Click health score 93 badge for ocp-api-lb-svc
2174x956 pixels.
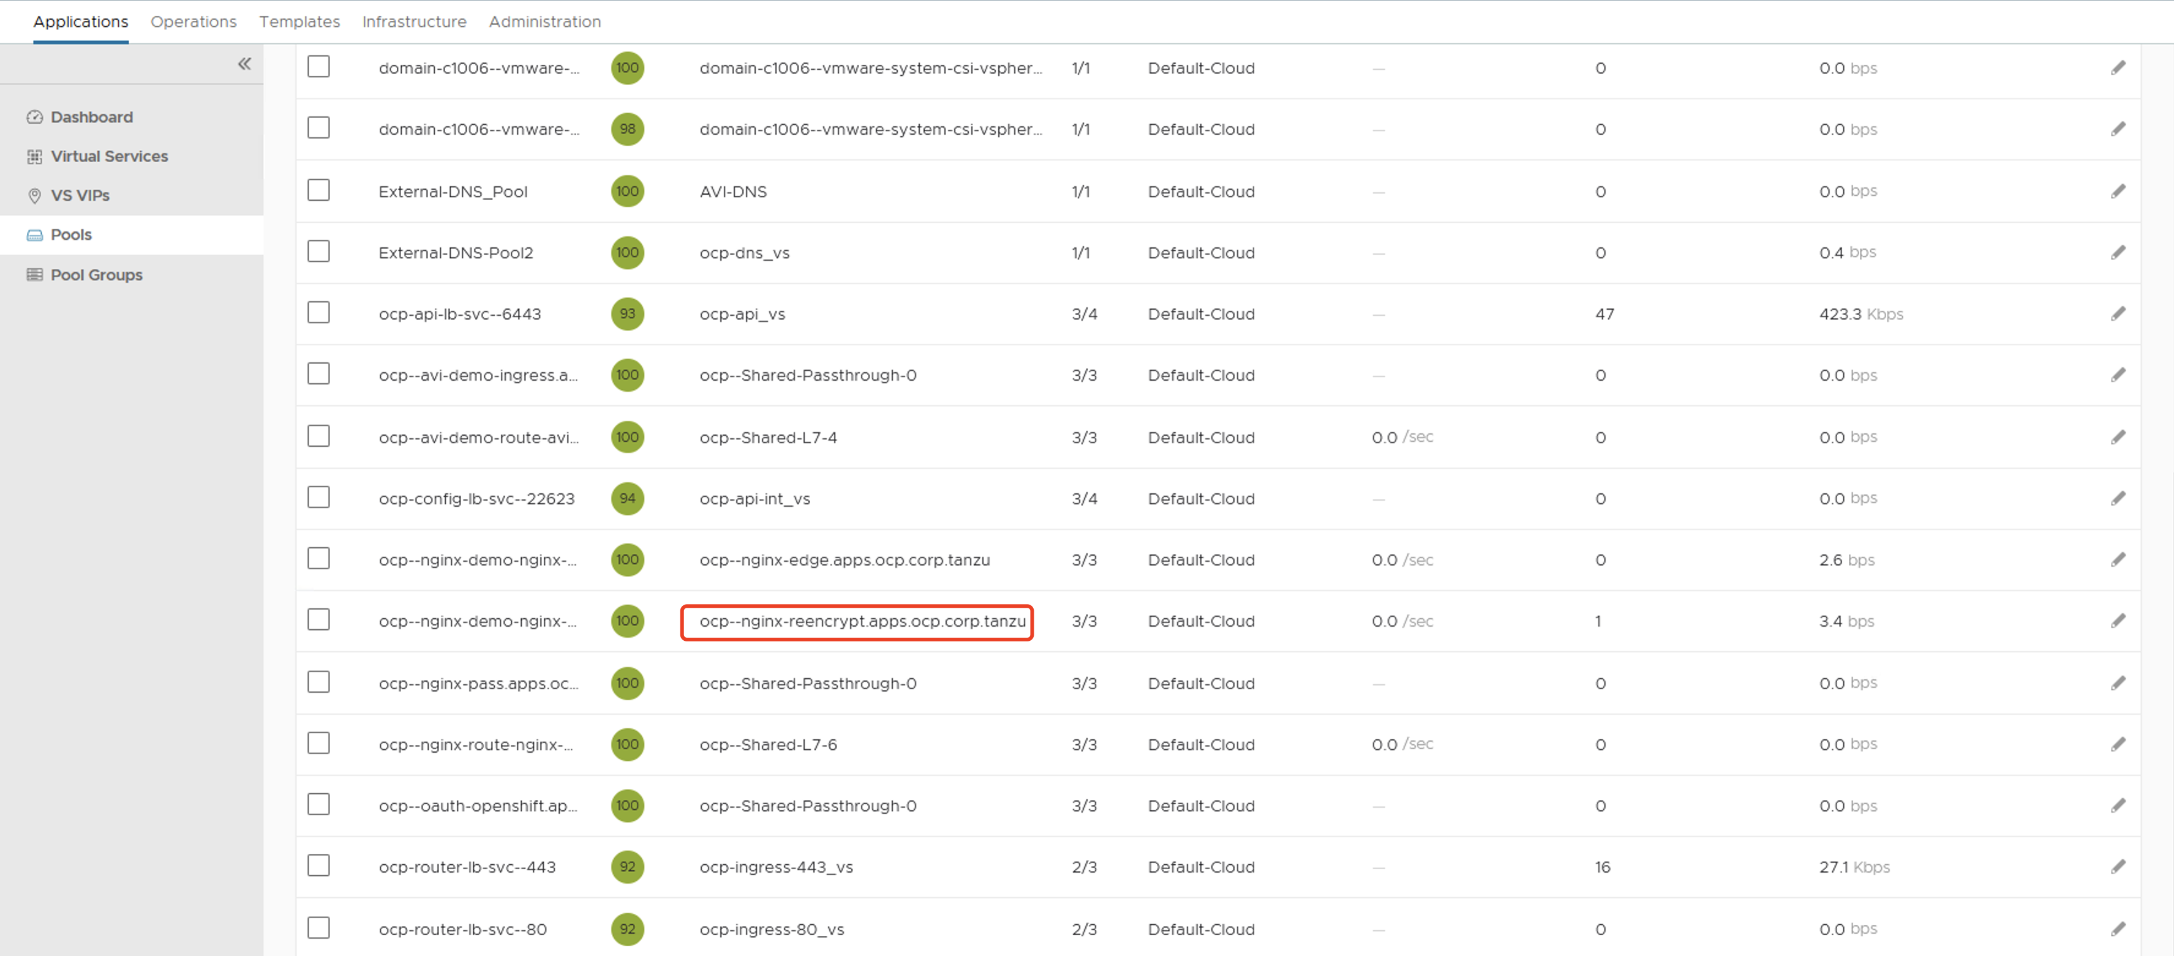[627, 314]
